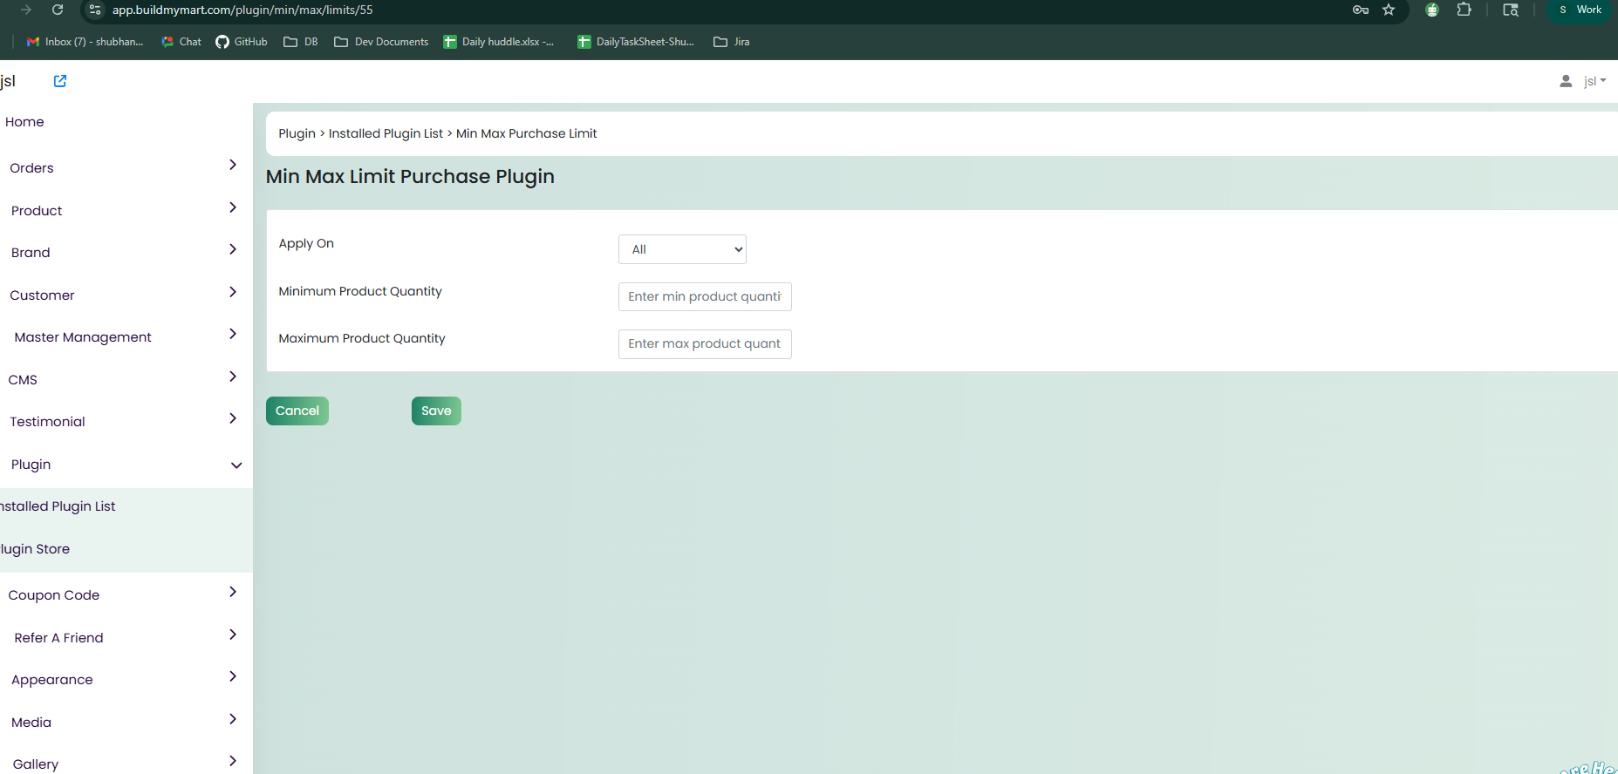Open the Jira bookmarks folder
Viewport: 1618px width, 774px height.
[x=732, y=42]
